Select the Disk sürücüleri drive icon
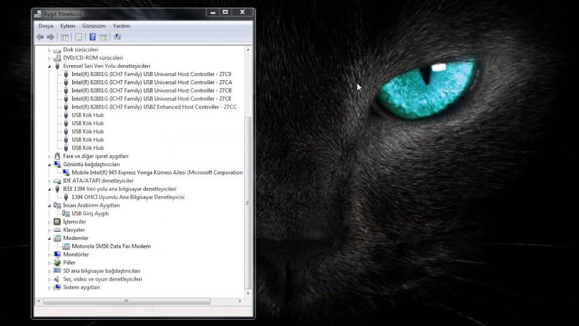 pos(57,50)
